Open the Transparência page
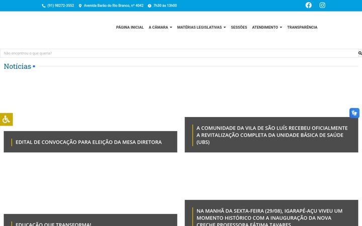 (x=302, y=27)
